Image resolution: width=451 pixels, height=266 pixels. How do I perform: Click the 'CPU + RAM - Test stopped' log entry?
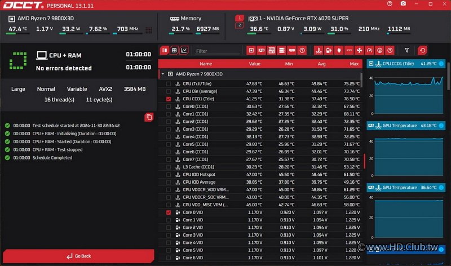[58, 149]
